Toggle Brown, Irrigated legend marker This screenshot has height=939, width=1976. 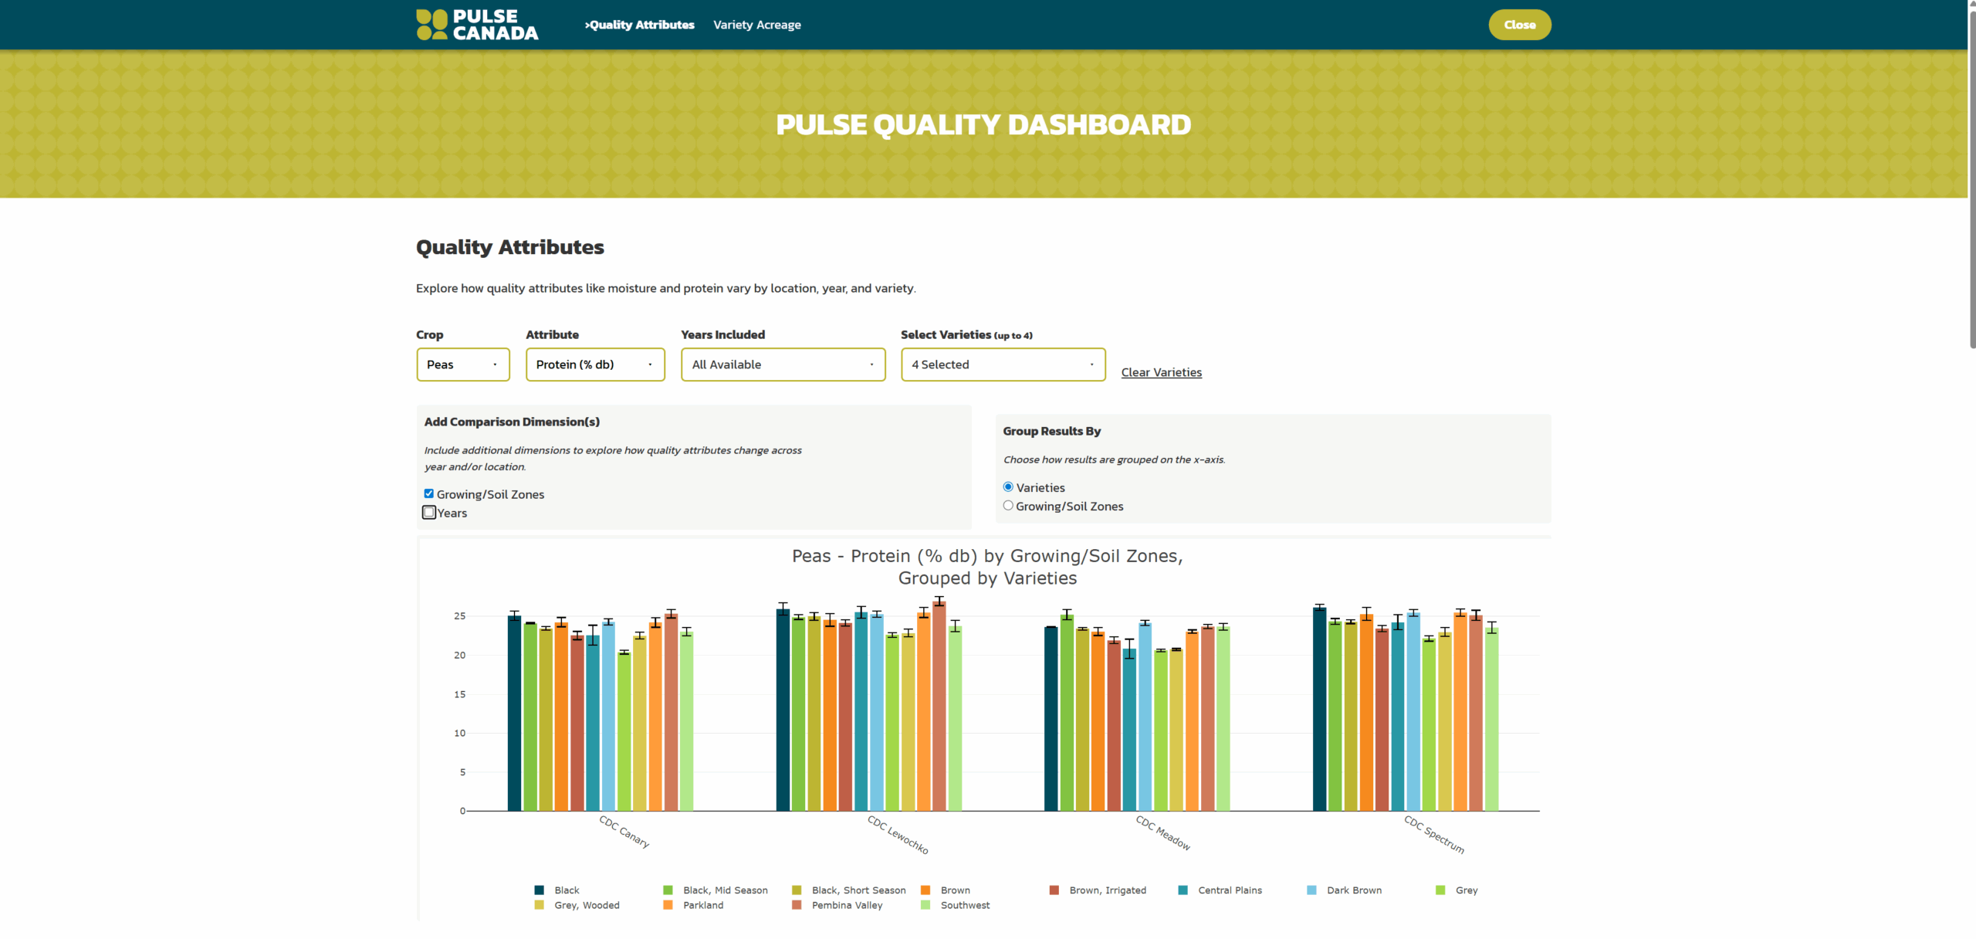pyautogui.click(x=1054, y=890)
